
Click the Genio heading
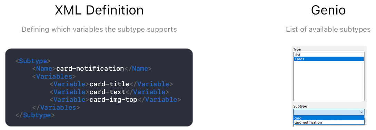(x=328, y=10)
